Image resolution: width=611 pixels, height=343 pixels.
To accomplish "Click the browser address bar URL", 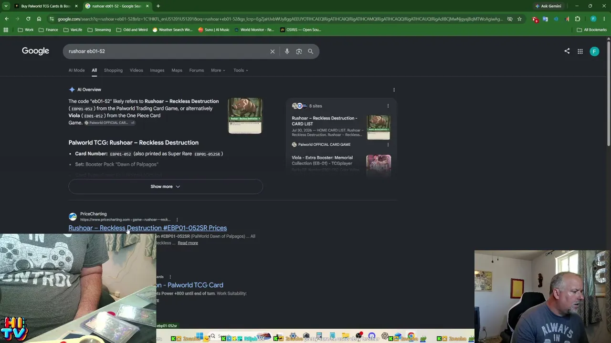I will [280, 19].
